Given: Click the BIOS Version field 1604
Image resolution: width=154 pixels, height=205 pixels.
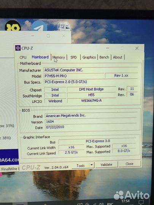Looking at the screenshot, I should (x=91, y=121).
